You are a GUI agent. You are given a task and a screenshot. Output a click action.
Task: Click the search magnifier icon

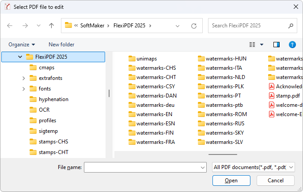click(290, 26)
